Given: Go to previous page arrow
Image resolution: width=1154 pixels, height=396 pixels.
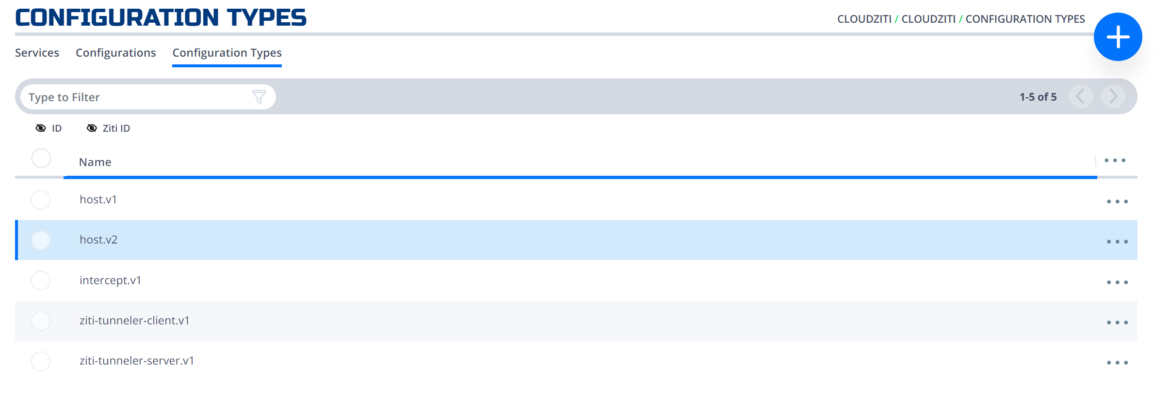Looking at the screenshot, I should 1081,96.
